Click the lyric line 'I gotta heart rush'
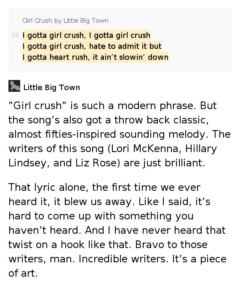Image resolution: width=240 pixels, height=299 pixels. tap(55, 57)
